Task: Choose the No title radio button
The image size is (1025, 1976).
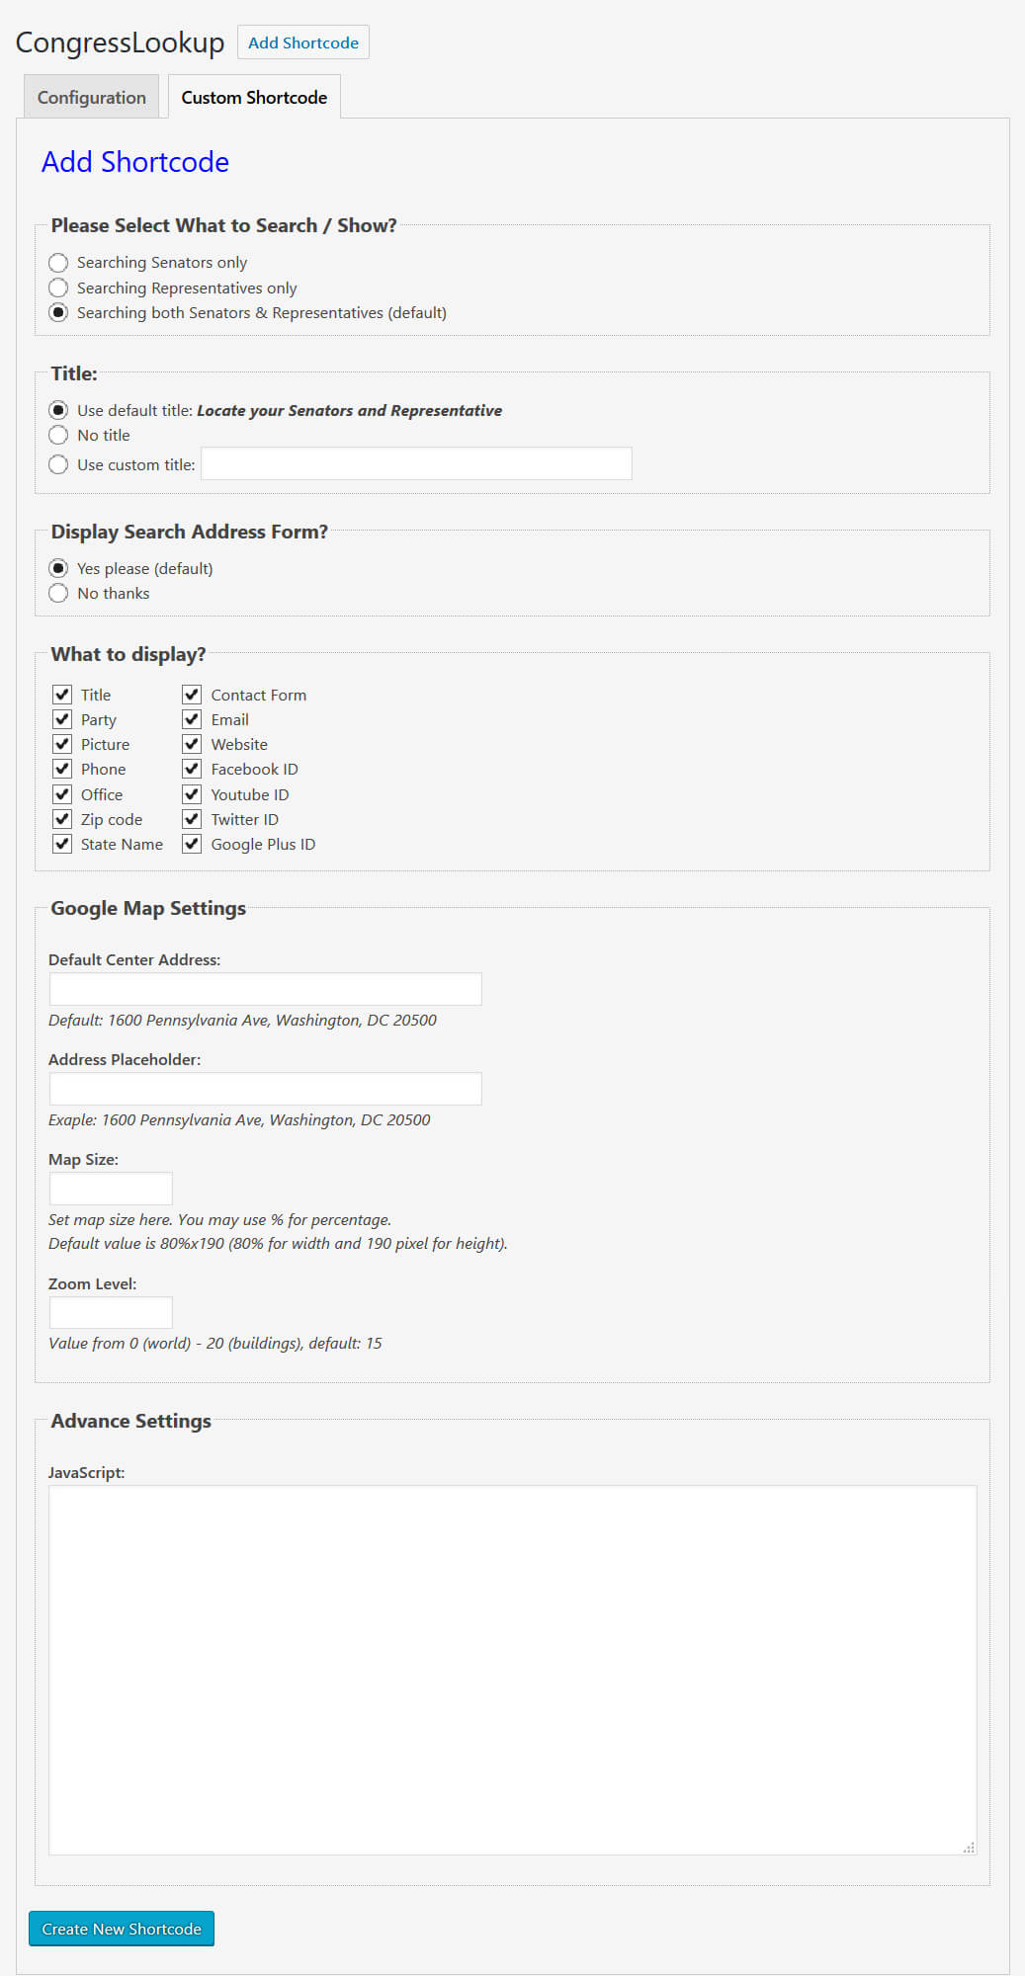Action: [x=58, y=435]
